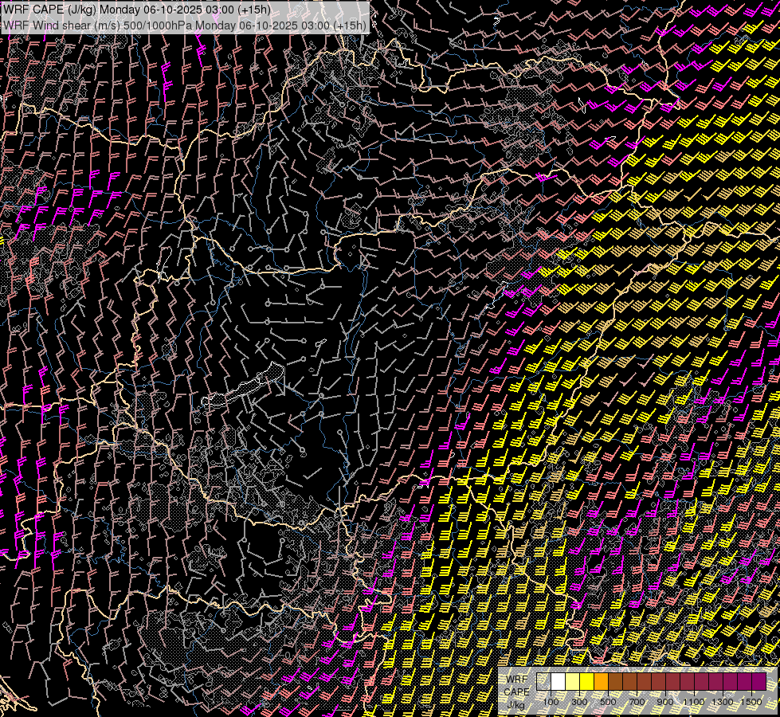This screenshot has width=780, height=717.
Task: Select the 300 label on the legend
Action: 579,702
